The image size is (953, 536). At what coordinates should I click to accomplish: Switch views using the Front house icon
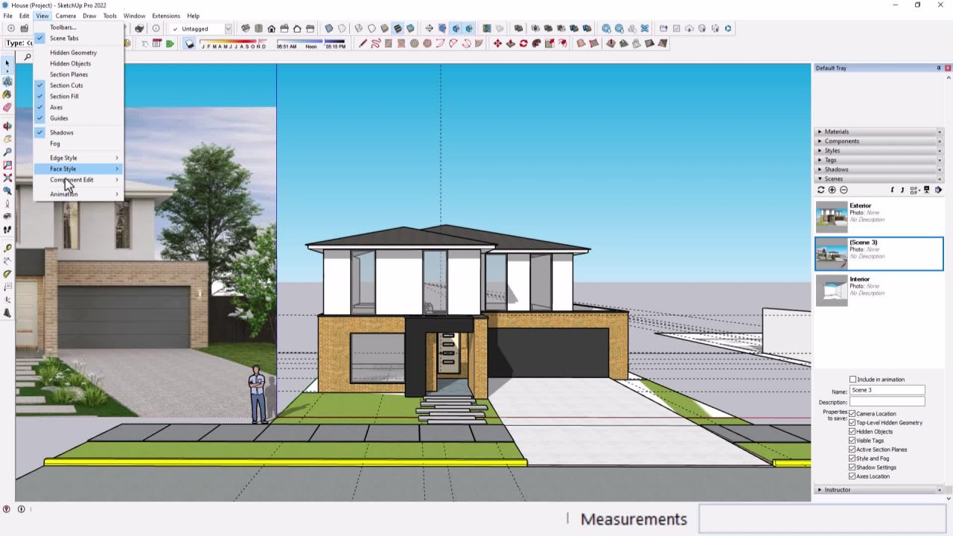(x=272, y=28)
